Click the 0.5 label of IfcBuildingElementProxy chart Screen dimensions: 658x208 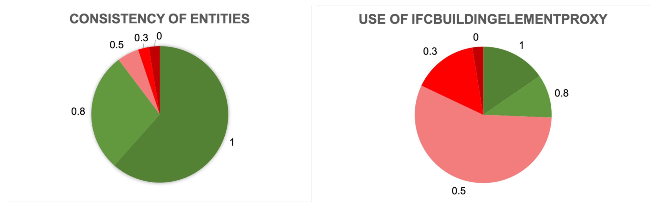(x=459, y=191)
